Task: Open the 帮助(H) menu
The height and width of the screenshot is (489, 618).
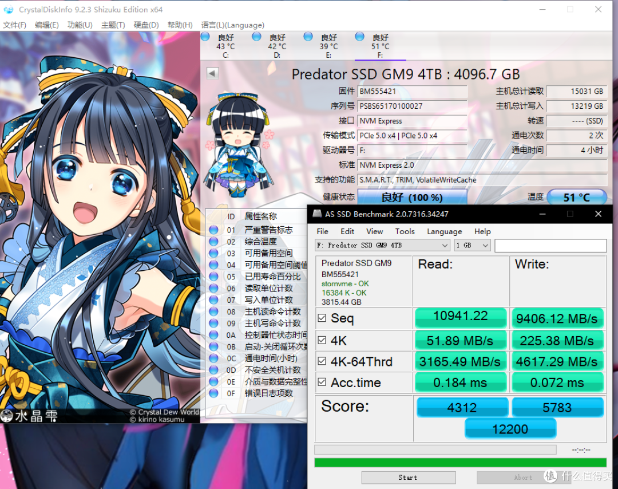Action: [x=180, y=25]
